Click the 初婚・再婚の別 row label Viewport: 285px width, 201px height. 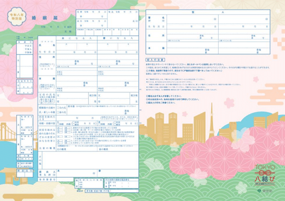click(47, 124)
